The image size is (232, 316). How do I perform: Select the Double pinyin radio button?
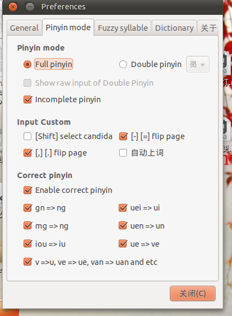[123, 64]
